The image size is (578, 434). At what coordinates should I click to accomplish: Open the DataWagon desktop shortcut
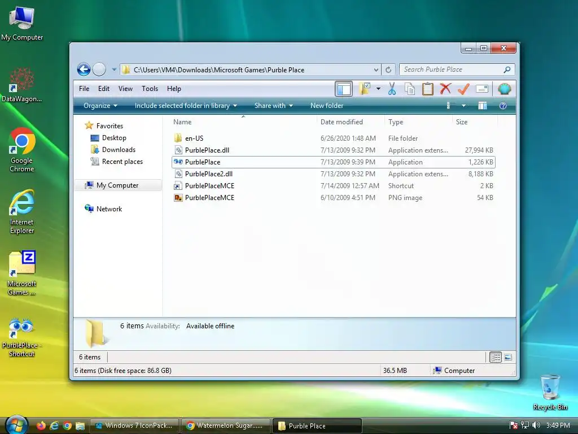tap(22, 85)
